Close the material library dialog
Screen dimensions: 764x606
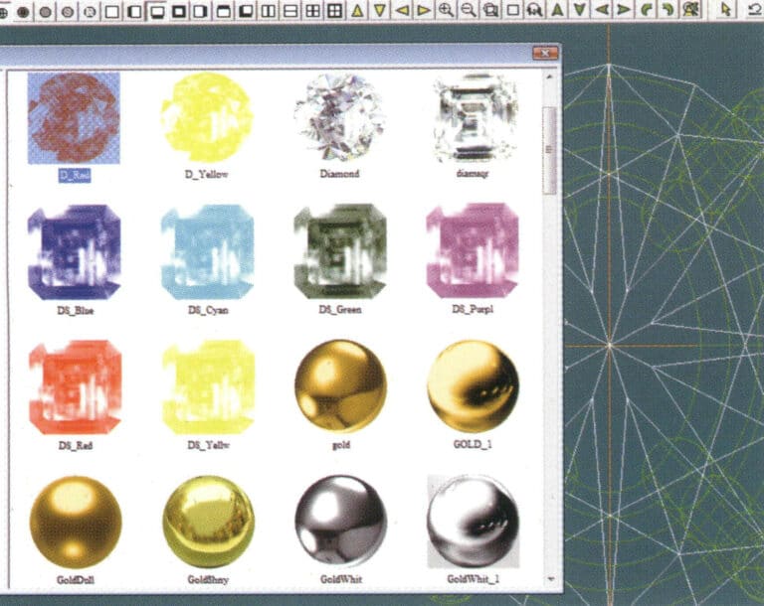(545, 53)
